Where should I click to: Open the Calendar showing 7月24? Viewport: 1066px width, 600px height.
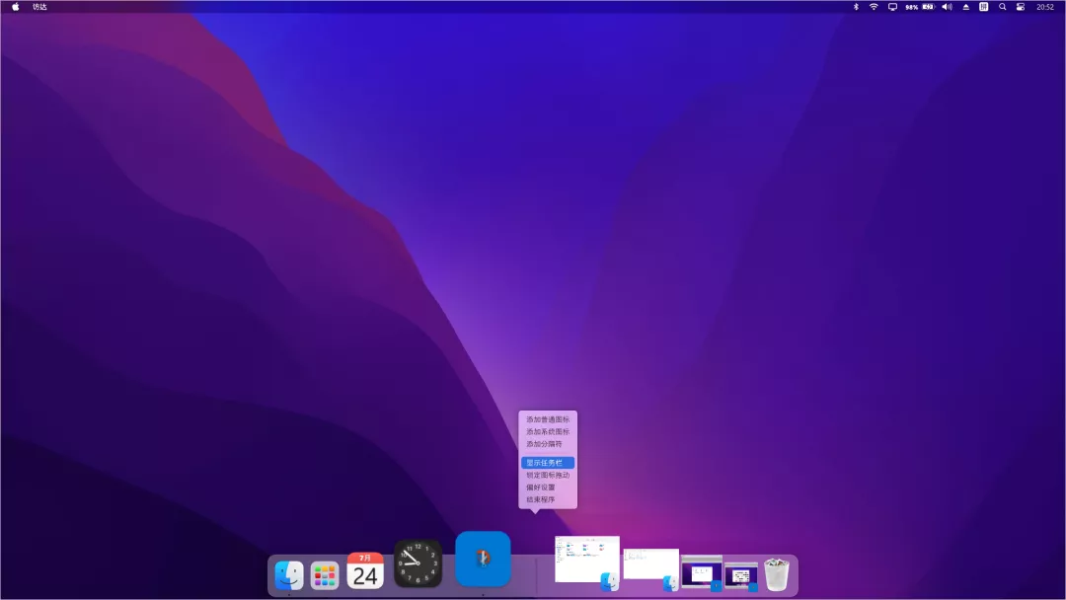pos(363,568)
